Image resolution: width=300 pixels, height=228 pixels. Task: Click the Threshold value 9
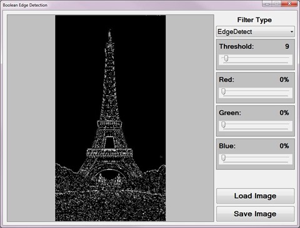pos(287,46)
